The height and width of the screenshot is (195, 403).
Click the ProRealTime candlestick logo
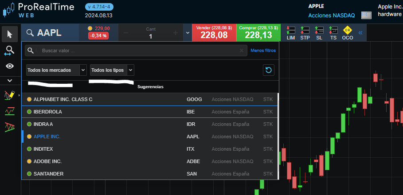8,10
